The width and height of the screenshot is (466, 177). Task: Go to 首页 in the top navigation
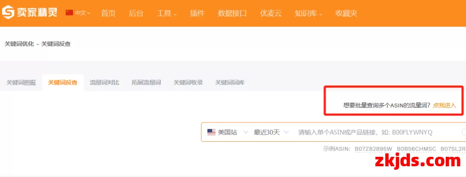click(108, 13)
